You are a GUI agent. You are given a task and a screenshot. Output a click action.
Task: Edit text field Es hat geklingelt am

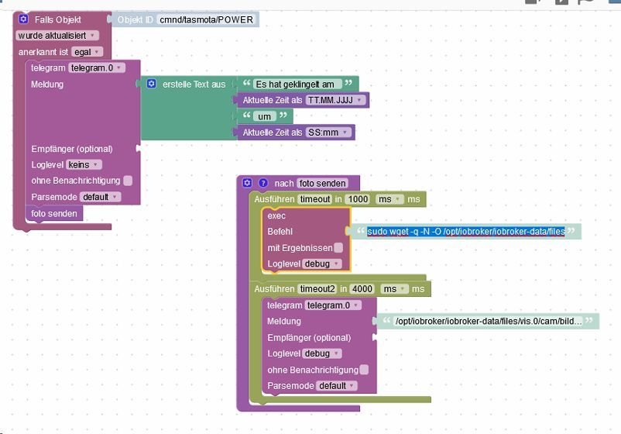click(297, 84)
